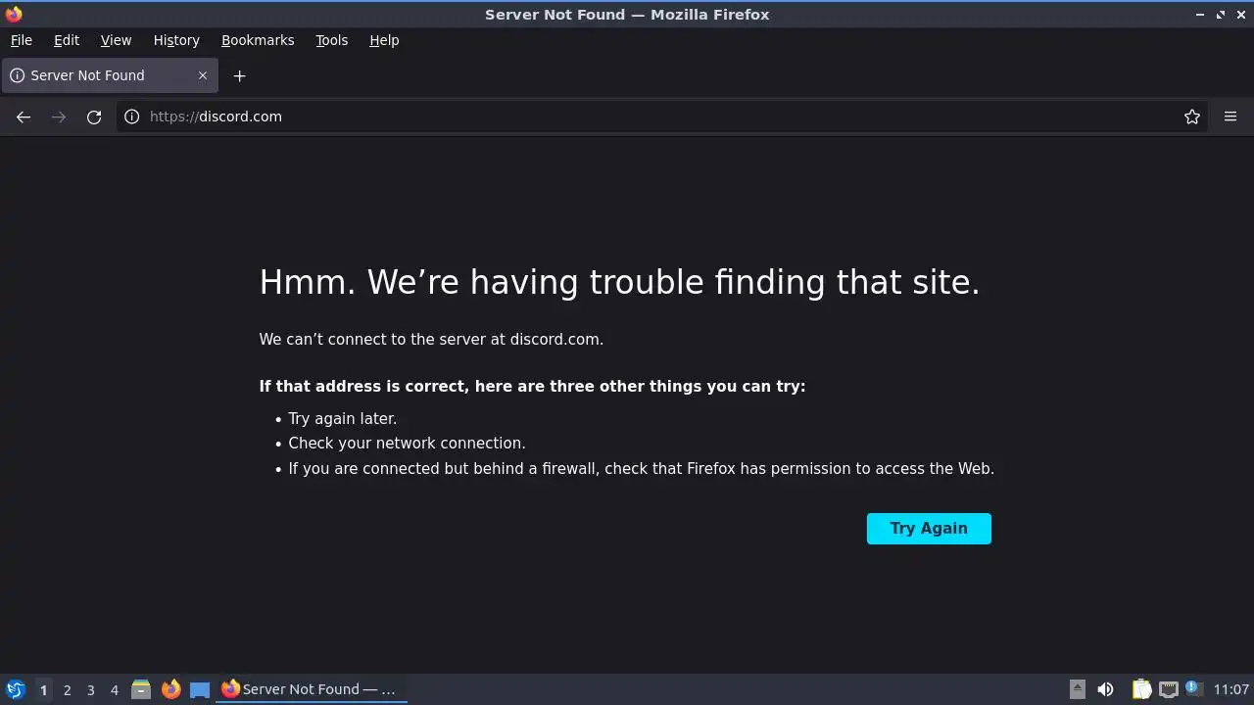Image resolution: width=1254 pixels, height=705 pixels.
Task: Select the Server Not Found tab
Action: tap(109, 75)
